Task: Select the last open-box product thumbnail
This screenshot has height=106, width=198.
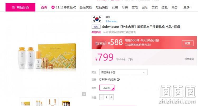Action: (x=66, y=102)
